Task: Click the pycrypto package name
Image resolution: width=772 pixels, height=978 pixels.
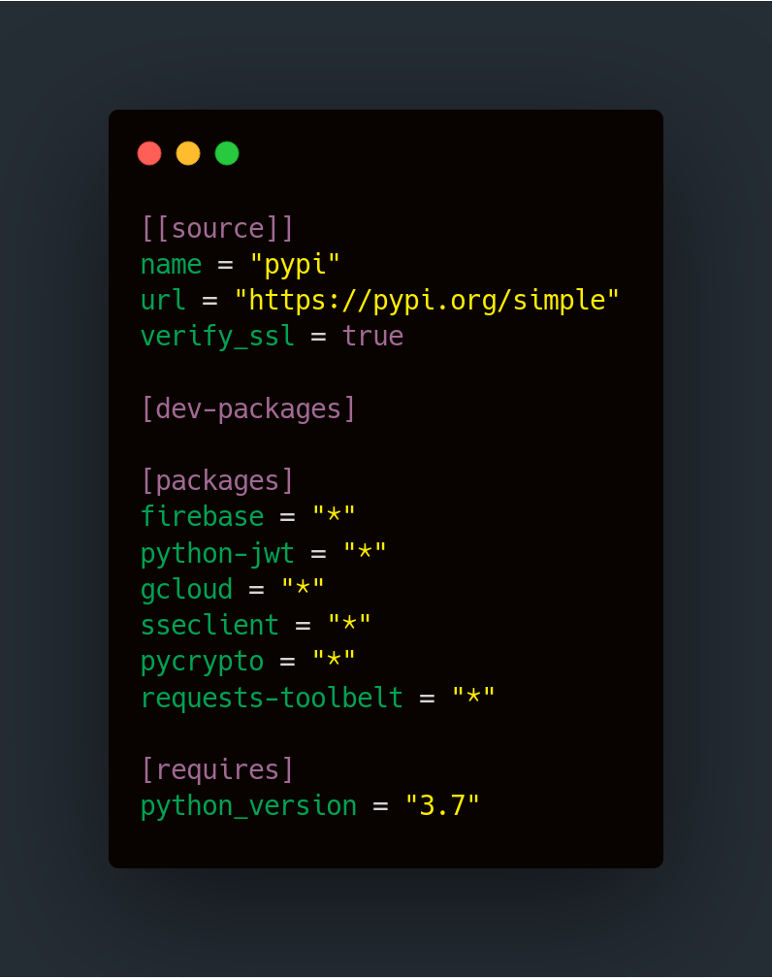Action: (x=202, y=663)
